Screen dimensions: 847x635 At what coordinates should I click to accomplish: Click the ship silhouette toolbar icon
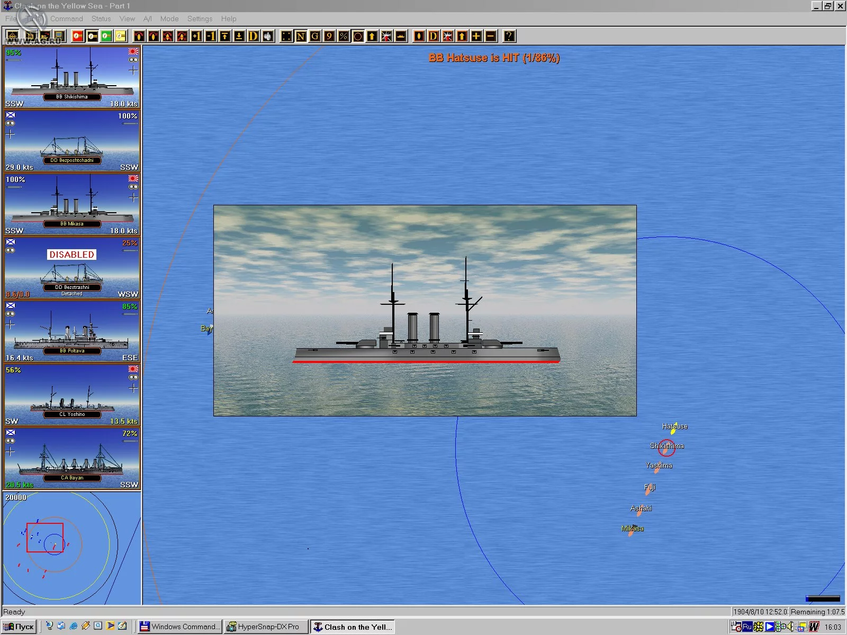tap(401, 36)
